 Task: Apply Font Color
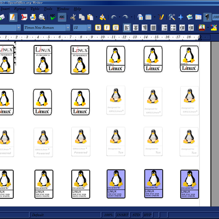coord(202,28)
